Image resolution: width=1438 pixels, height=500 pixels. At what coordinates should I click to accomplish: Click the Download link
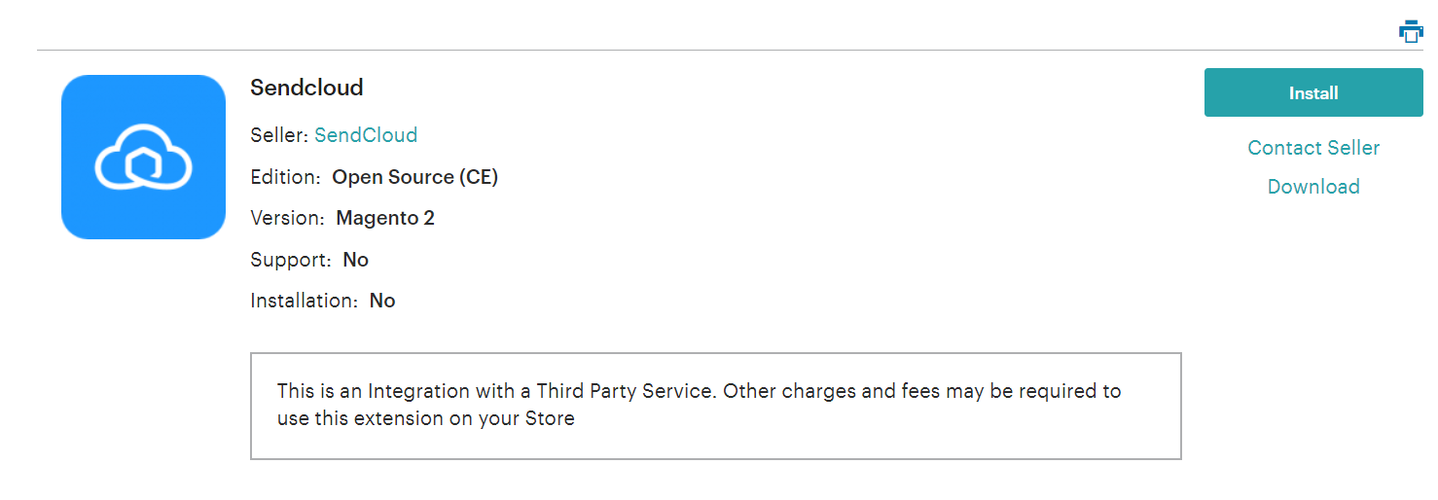[1313, 187]
